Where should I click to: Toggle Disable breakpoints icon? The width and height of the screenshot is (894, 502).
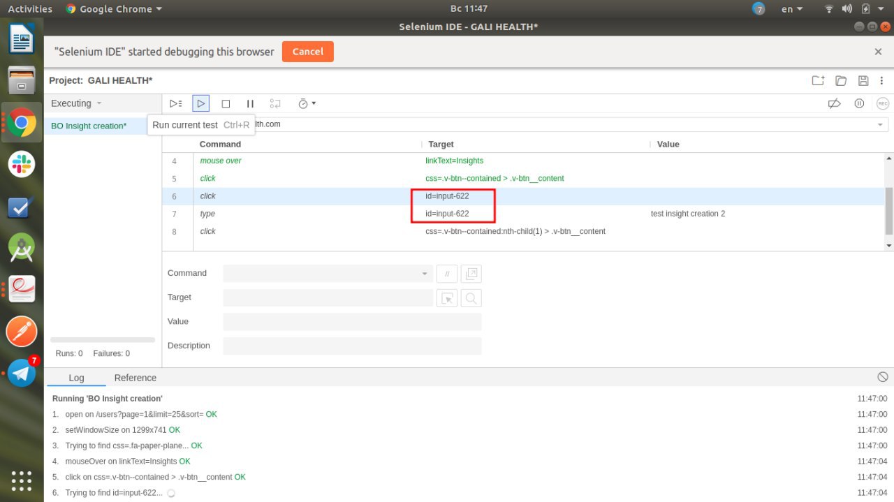click(x=834, y=103)
